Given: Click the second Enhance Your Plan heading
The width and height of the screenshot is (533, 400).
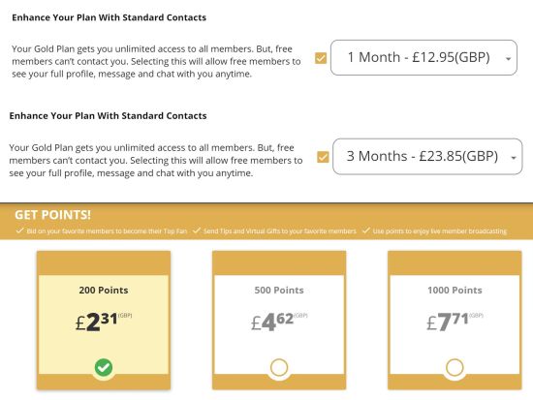Looking at the screenshot, I should (x=108, y=116).
